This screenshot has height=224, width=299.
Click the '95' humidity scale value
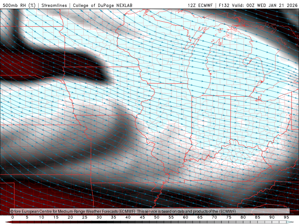[x=286, y=217]
